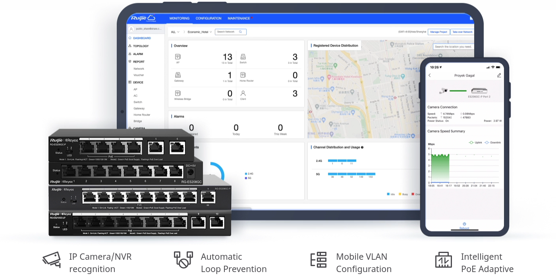Click the Take over Network button
Image resolution: width=556 pixels, height=278 pixels.
point(463,32)
